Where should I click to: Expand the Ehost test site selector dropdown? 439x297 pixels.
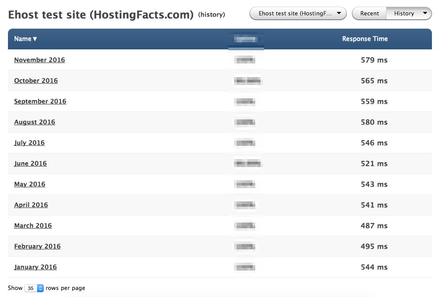click(x=298, y=13)
